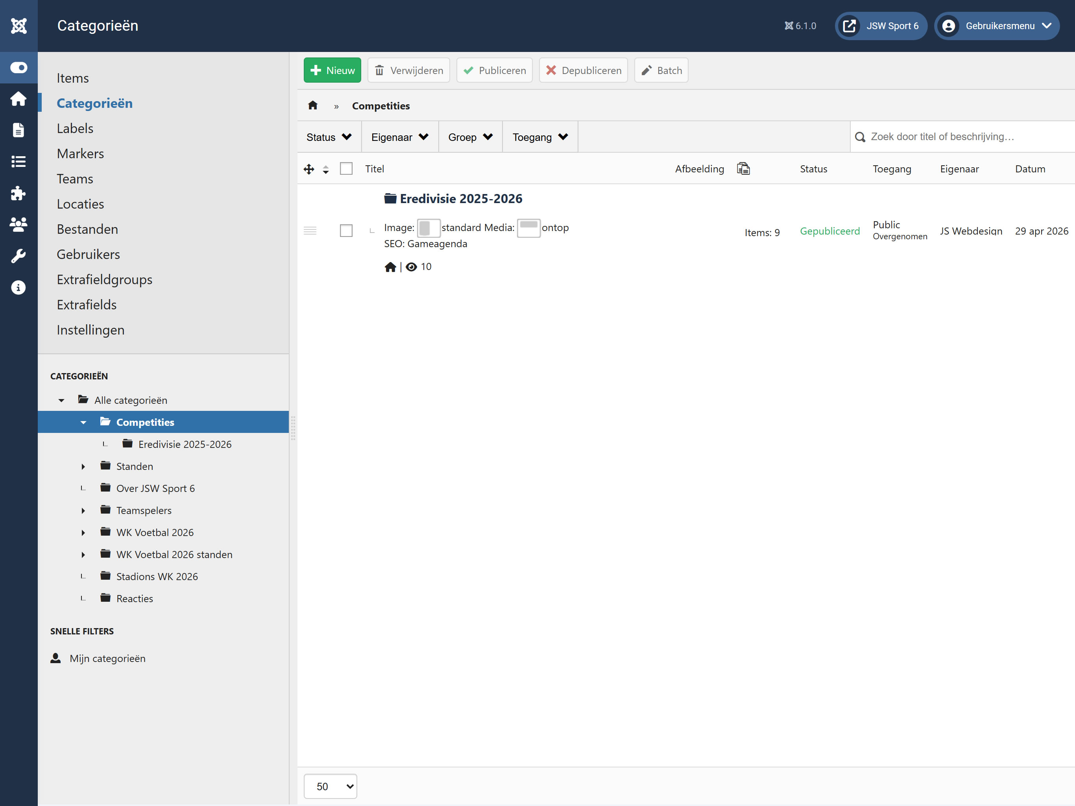The image size is (1075, 806).
Task: Click the Joomla 6.1.0 version indicator
Action: click(800, 26)
